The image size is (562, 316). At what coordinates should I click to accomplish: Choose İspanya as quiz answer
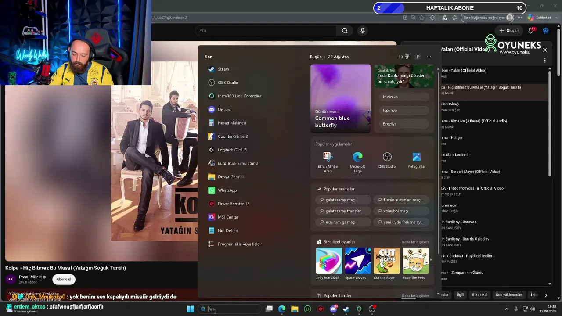[x=404, y=111]
